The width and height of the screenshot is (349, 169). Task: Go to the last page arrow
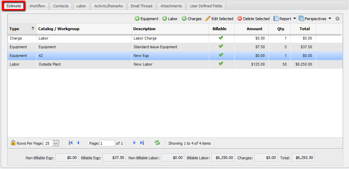(x=142, y=143)
